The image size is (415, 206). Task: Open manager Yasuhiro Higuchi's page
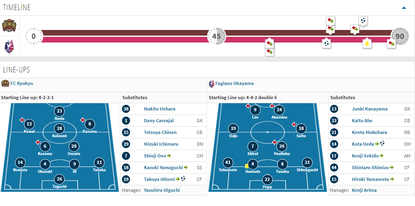click(162, 190)
